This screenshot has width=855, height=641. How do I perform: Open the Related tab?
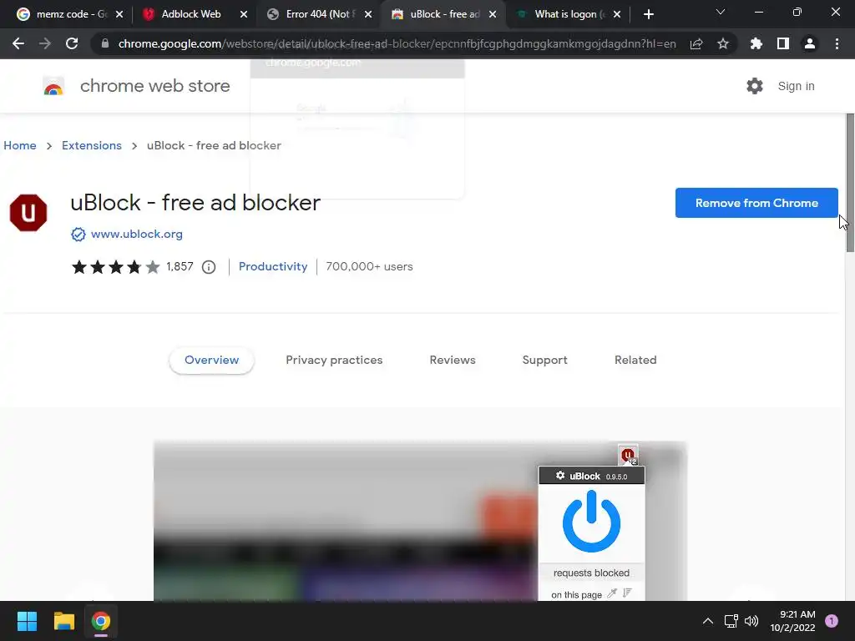click(635, 361)
